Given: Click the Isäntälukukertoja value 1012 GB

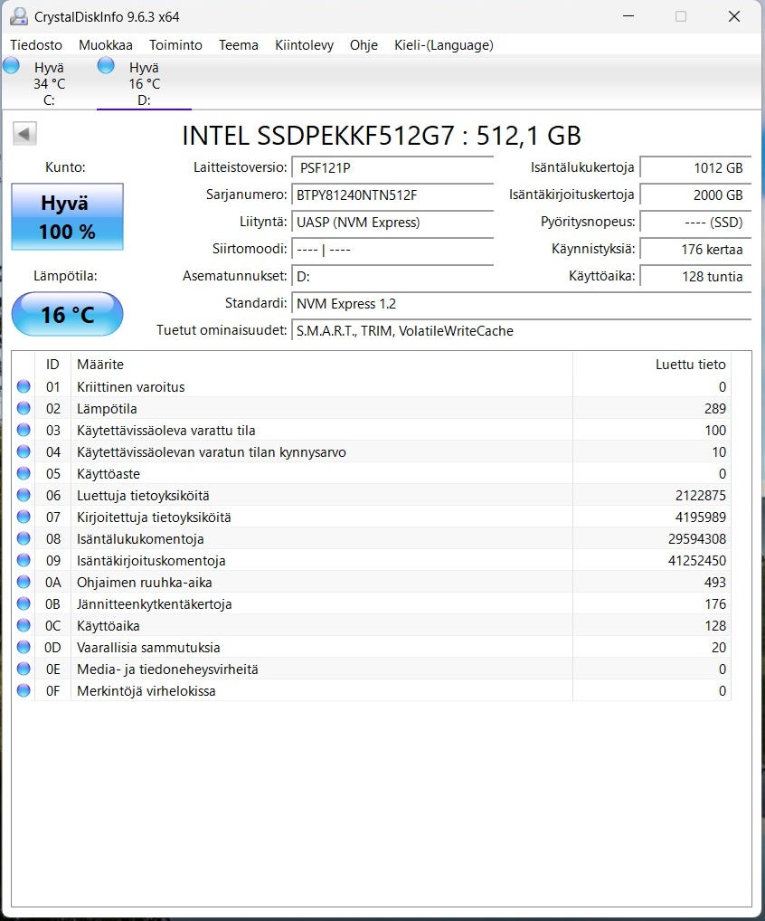Looking at the screenshot, I should (695, 168).
